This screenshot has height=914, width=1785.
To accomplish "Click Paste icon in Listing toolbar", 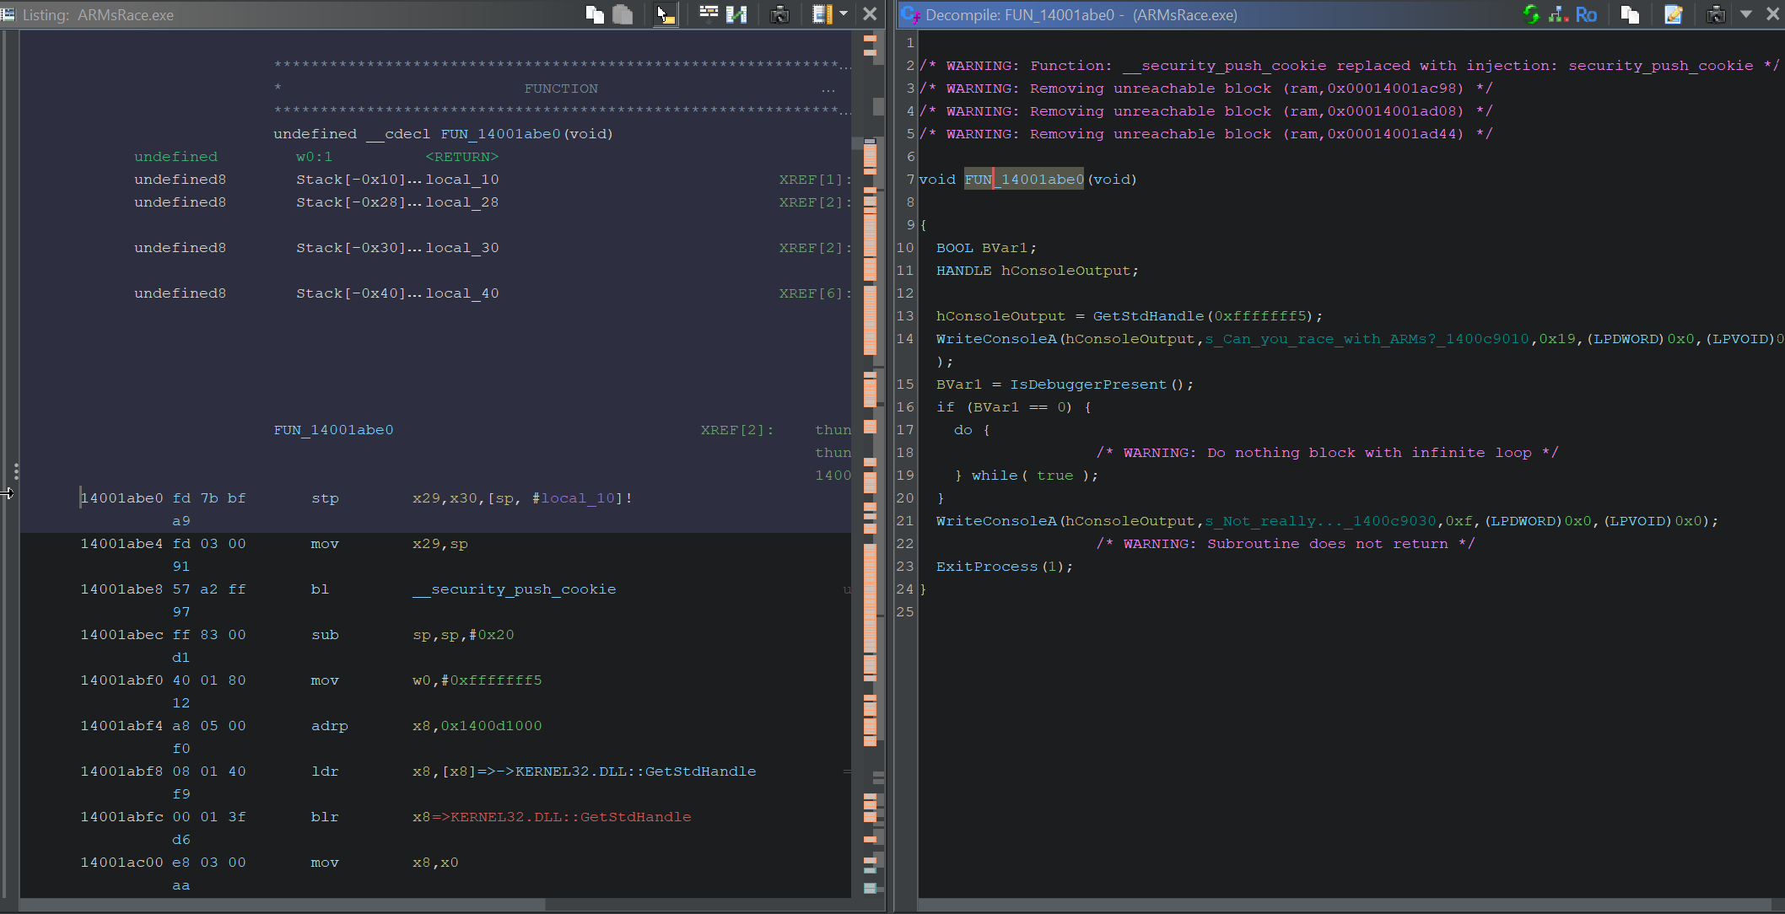I will (x=623, y=14).
